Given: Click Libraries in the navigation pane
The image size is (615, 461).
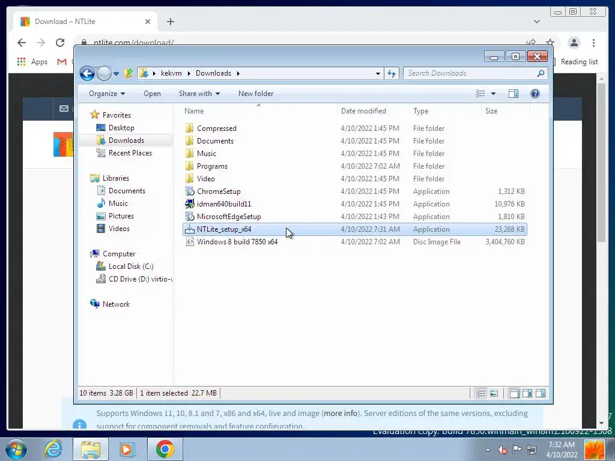Looking at the screenshot, I should 115,178.
